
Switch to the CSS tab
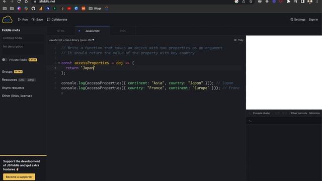[123, 31]
